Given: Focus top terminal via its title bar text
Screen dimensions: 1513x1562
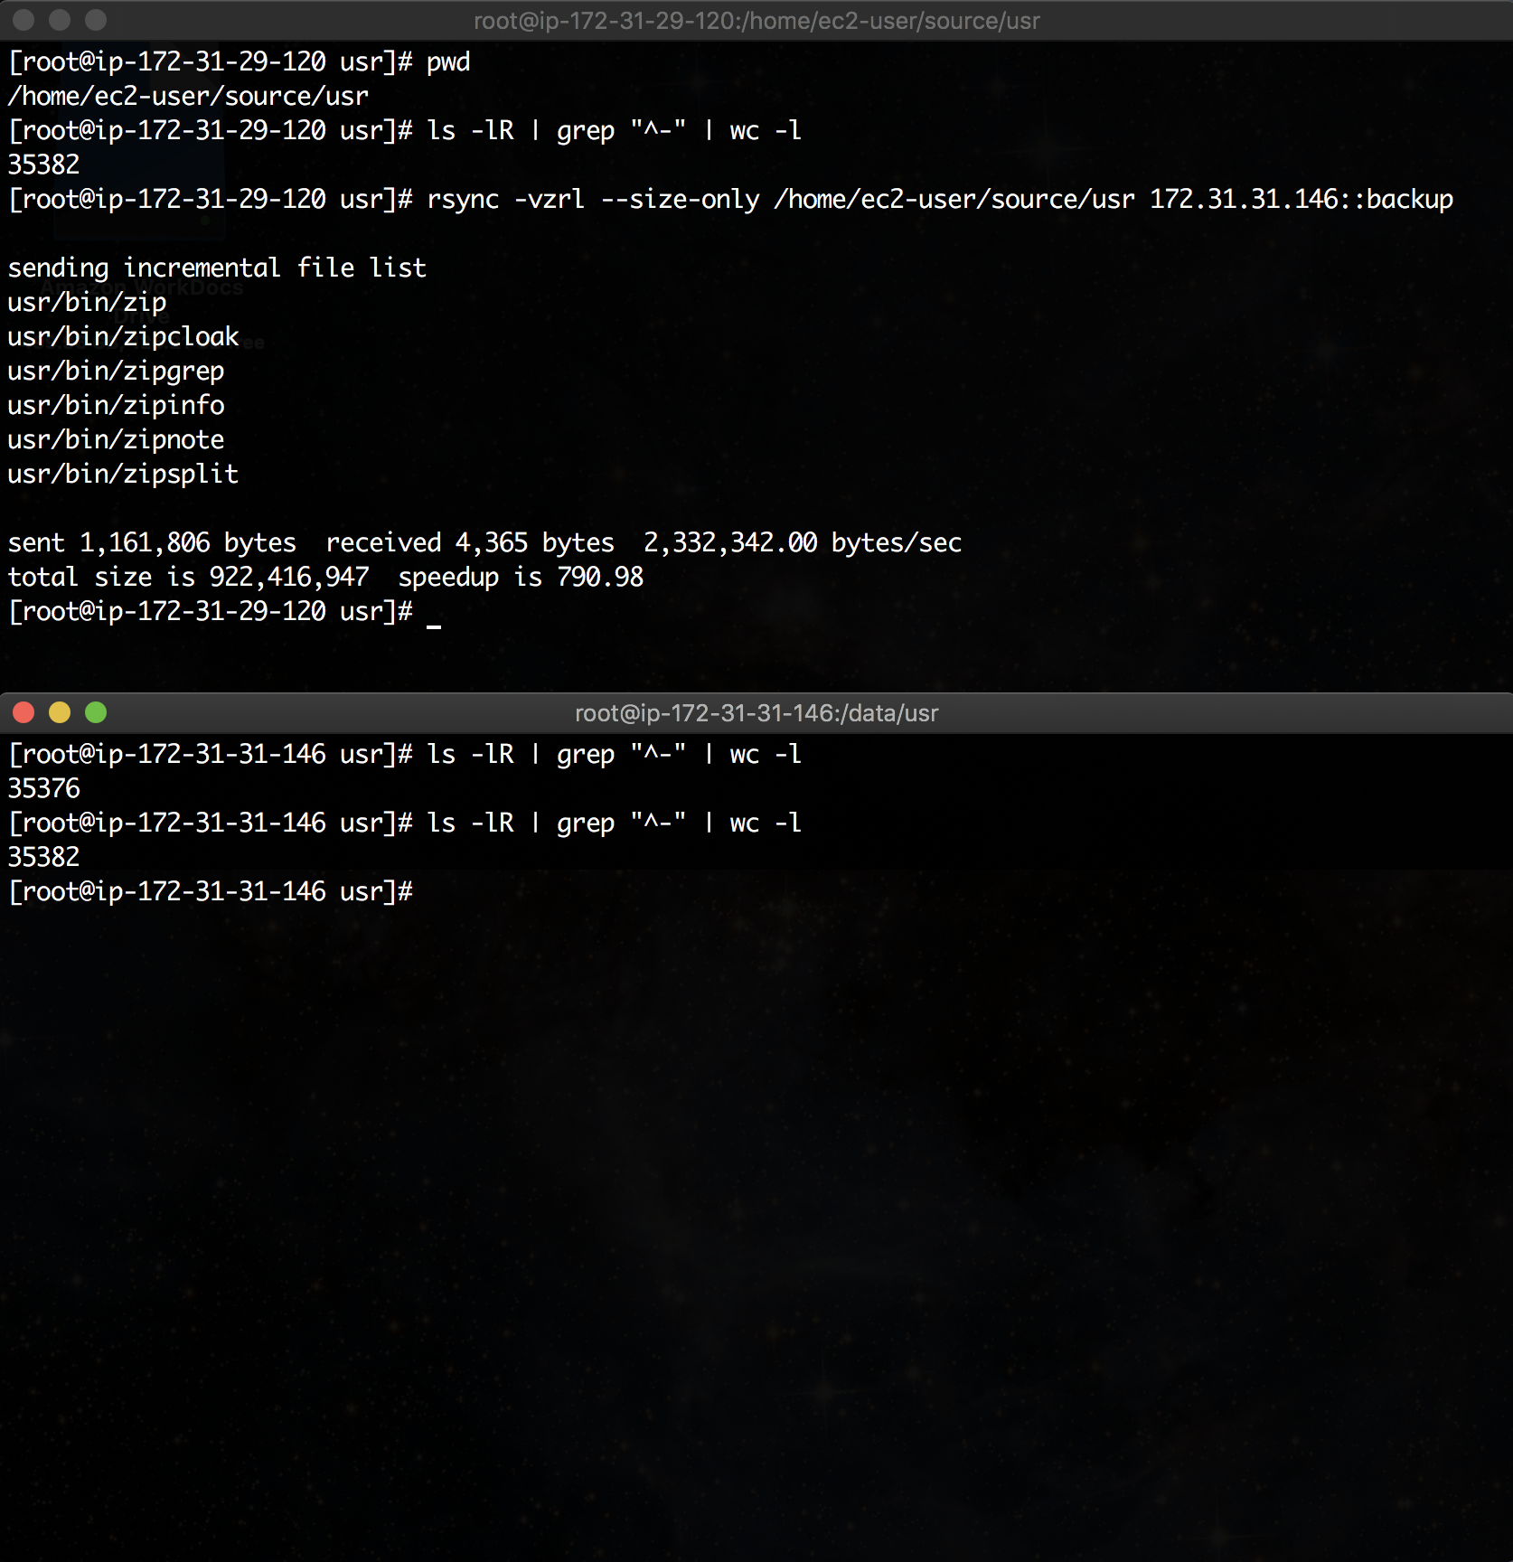Looking at the screenshot, I should (756, 21).
